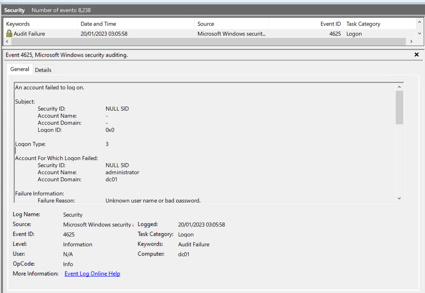The width and height of the screenshot is (425, 293).
Task: Click the Security log title bar
Action: (x=14, y=10)
